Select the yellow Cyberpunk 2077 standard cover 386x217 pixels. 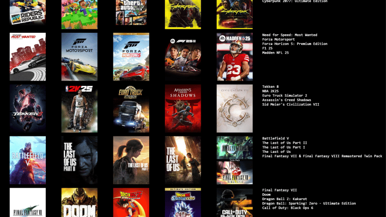click(x=183, y=14)
